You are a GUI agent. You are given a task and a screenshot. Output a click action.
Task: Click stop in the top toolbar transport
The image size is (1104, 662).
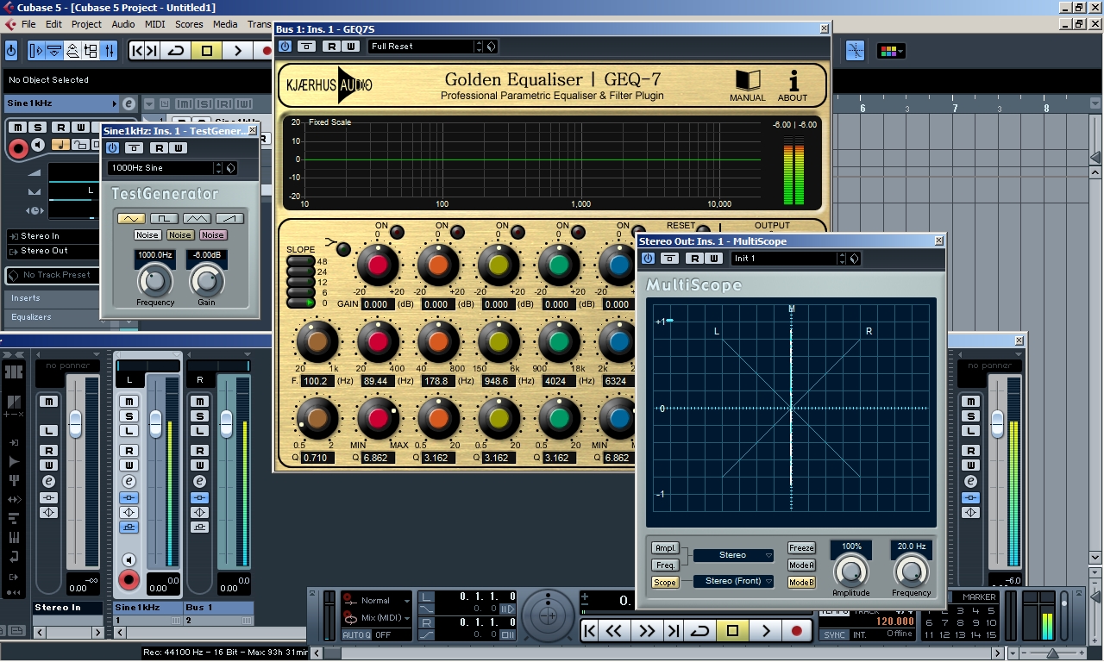(207, 51)
